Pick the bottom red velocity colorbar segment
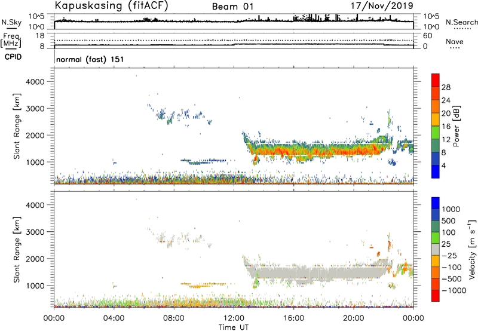Screen dimensions: 478x331 [x=436, y=296]
